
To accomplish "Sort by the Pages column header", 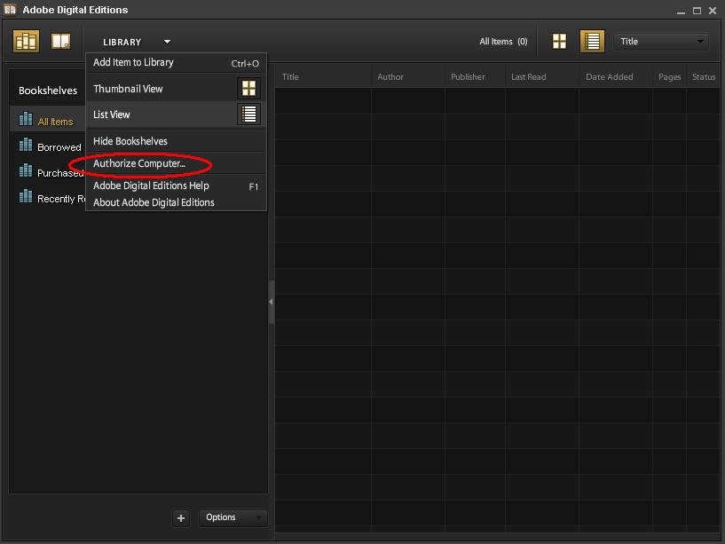I will pos(669,77).
